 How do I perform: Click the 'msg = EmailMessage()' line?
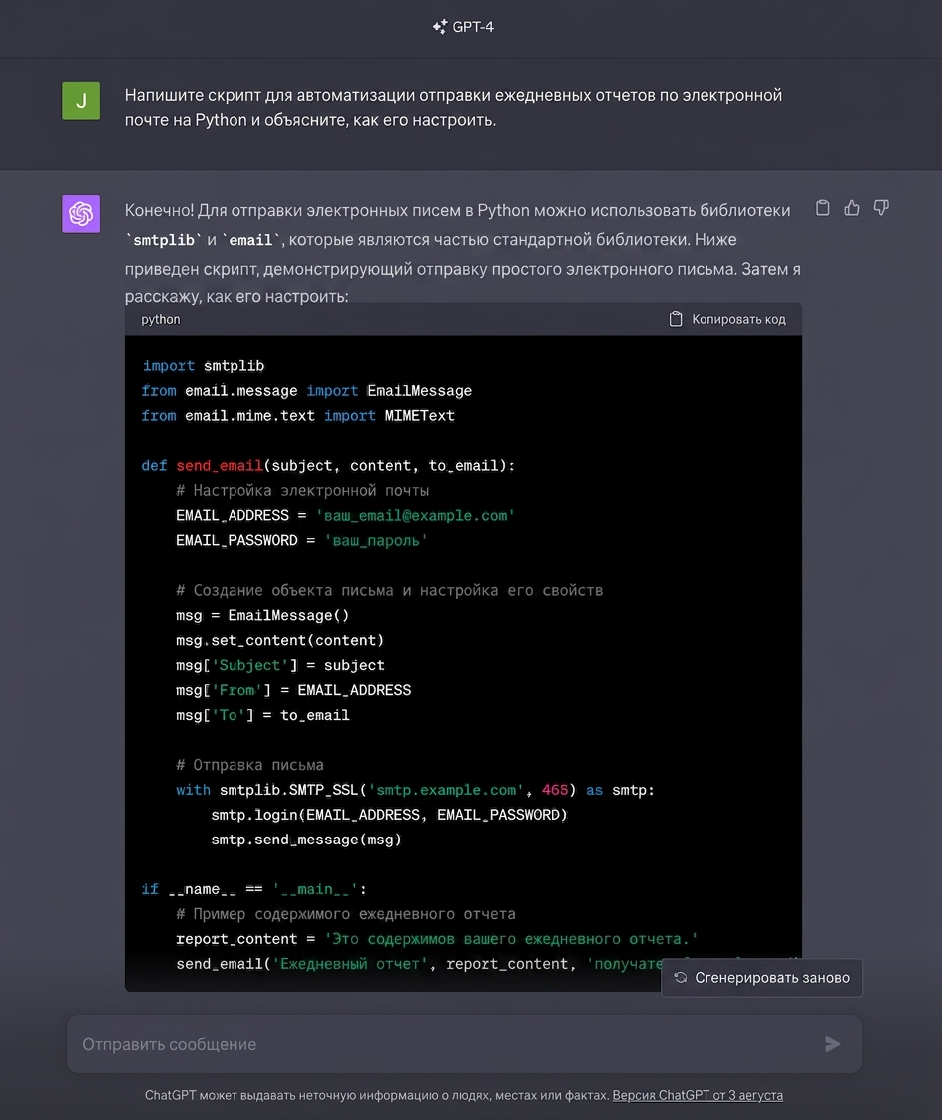click(x=262, y=615)
